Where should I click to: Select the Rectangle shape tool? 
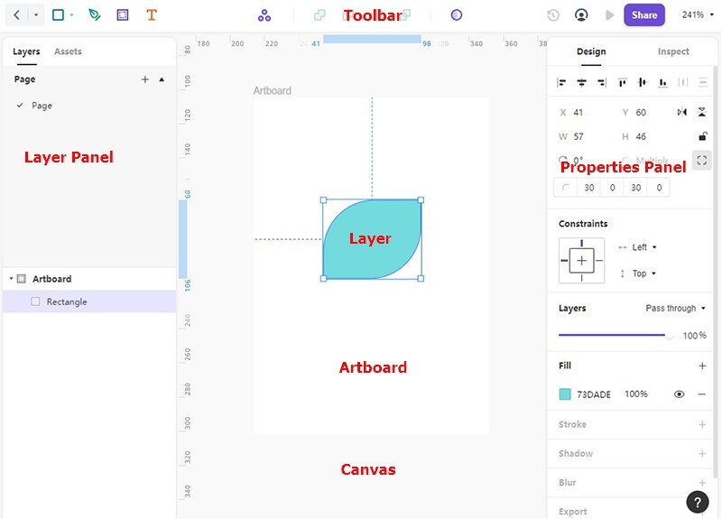click(x=58, y=14)
